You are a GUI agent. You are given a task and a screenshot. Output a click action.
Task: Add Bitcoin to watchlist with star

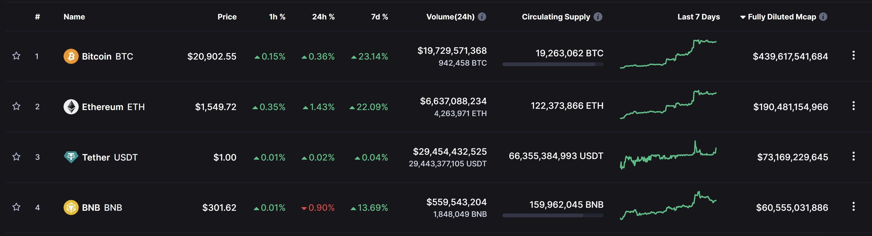(16, 56)
